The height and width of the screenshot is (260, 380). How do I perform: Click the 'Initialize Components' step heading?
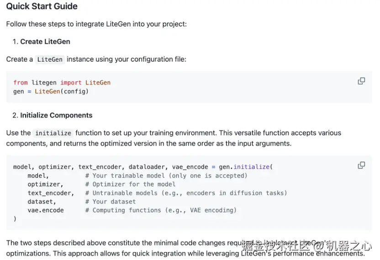56,115
